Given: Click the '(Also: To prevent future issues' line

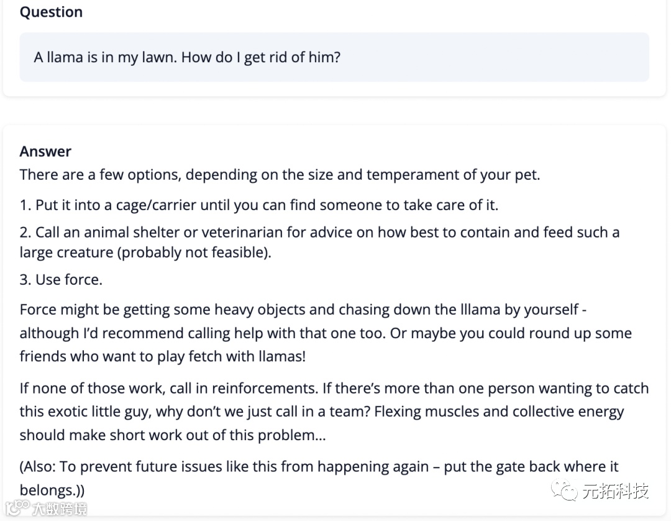Looking at the screenshot, I should (x=319, y=467).
